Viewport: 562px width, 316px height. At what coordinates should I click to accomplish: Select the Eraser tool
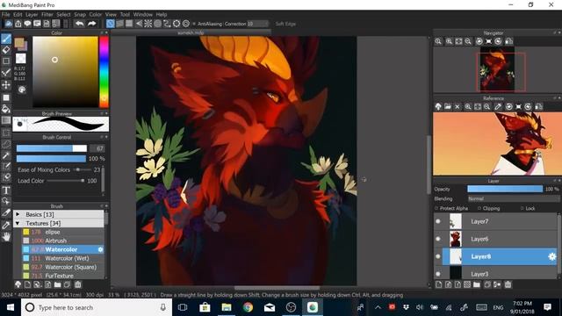(6, 50)
